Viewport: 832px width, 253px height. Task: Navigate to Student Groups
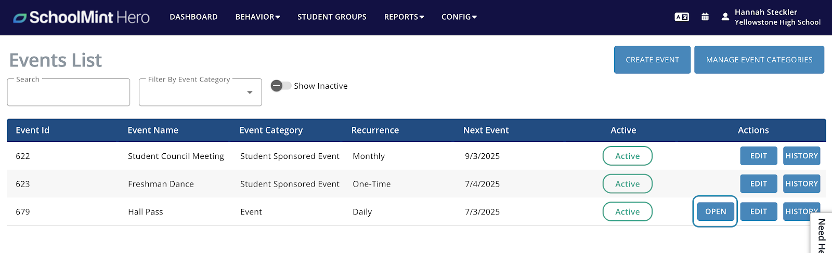tap(332, 17)
